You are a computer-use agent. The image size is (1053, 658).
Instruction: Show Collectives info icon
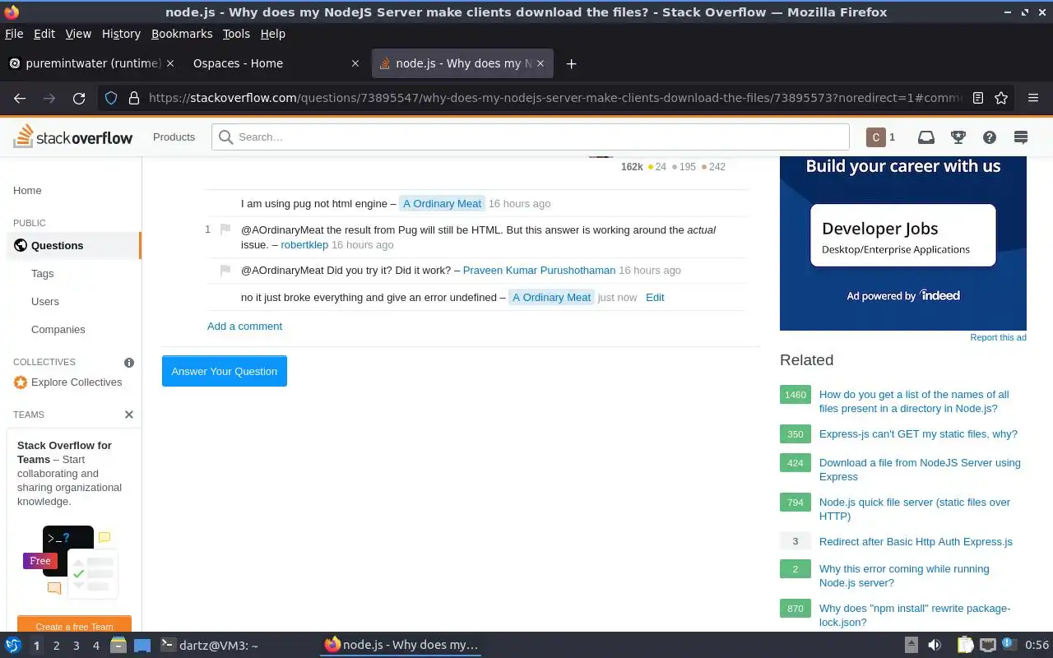point(129,362)
